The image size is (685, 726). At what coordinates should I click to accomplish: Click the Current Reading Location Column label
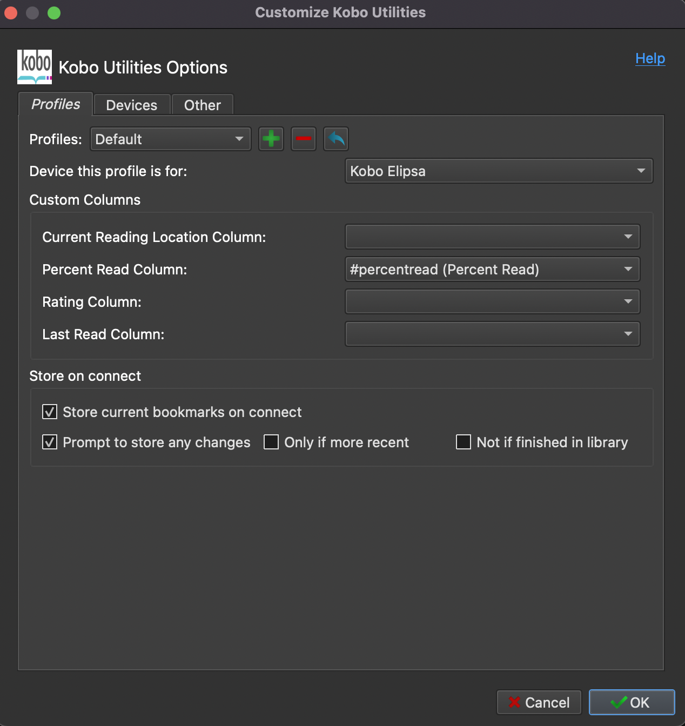coord(155,237)
